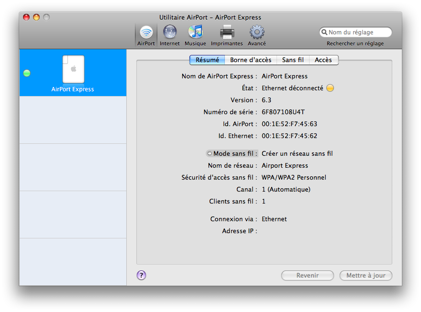Focus the Nom du réglage search field
The width and height of the screenshot is (421, 312).
click(x=355, y=32)
